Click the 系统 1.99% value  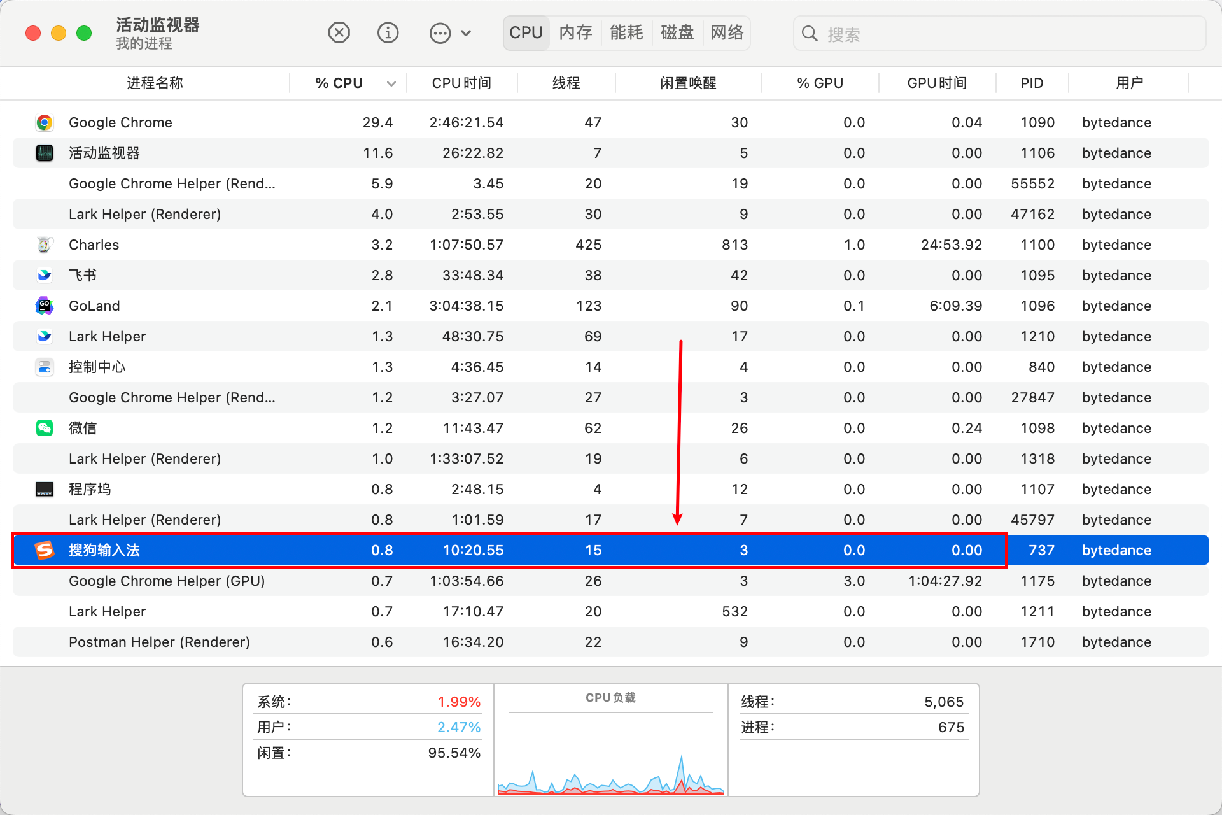pos(459,702)
